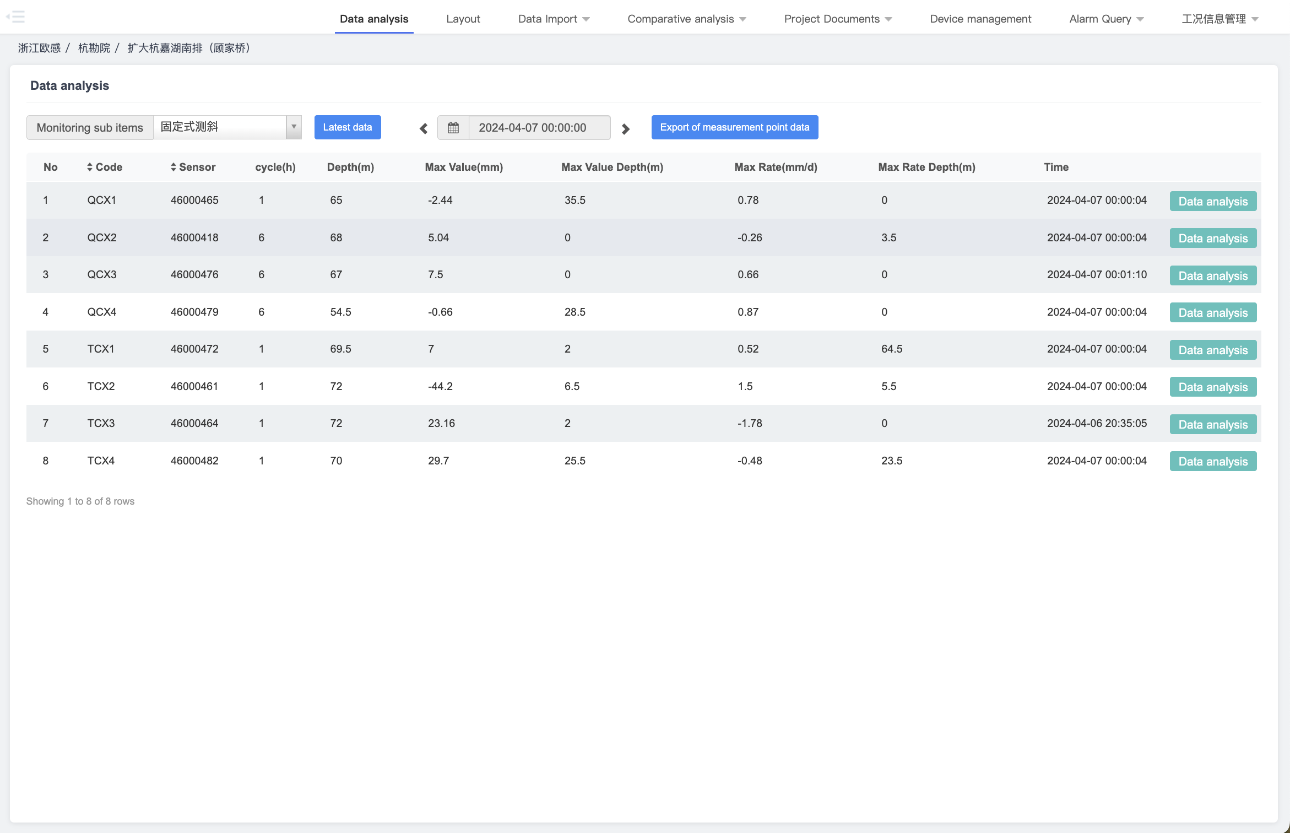Click the Max Rate Depth(m) column header
This screenshot has width=1290, height=833.
[x=926, y=167]
